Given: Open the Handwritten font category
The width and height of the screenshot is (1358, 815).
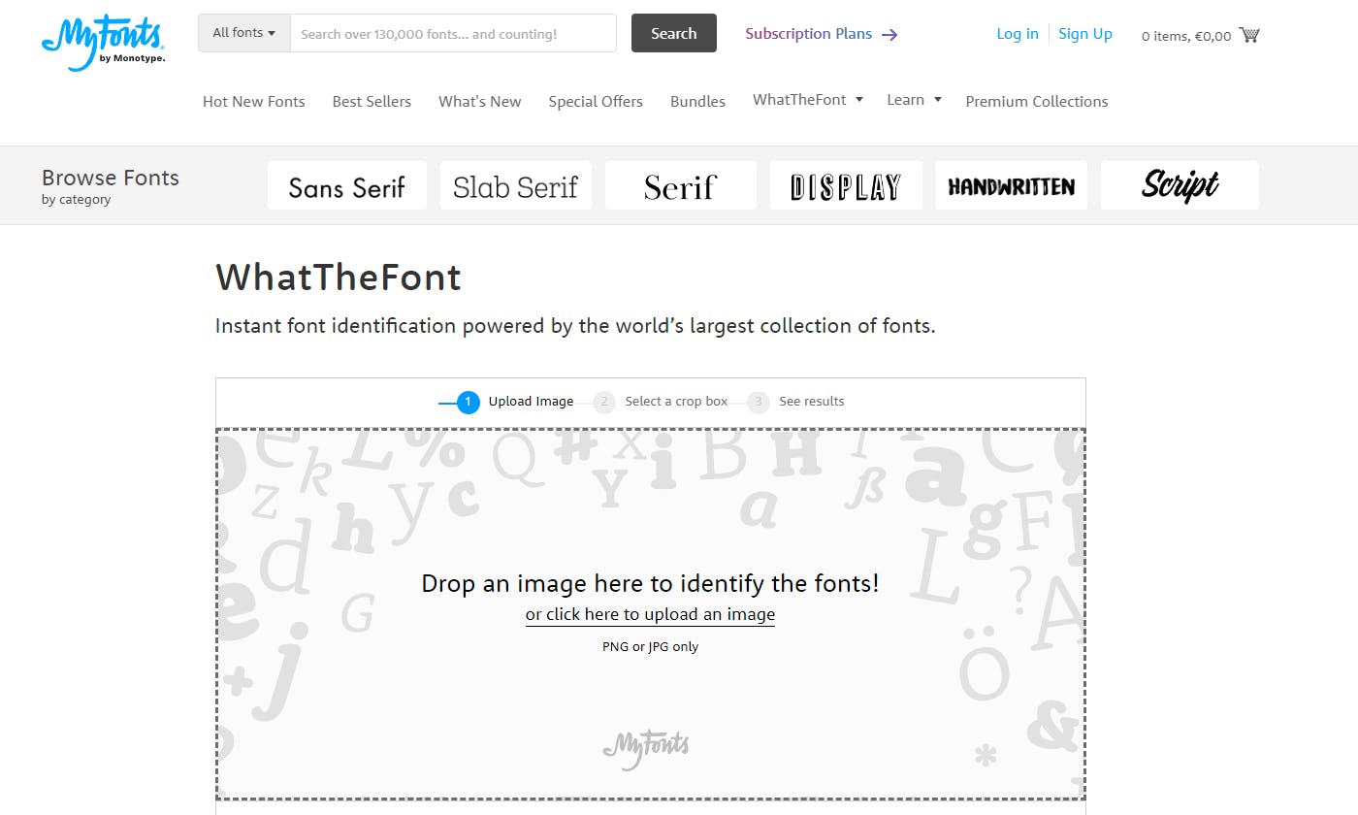Looking at the screenshot, I should tap(1011, 186).
